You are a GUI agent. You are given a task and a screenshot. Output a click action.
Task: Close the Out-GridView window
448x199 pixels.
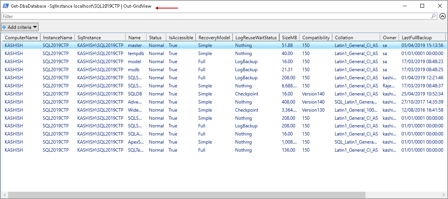point(440,6)
